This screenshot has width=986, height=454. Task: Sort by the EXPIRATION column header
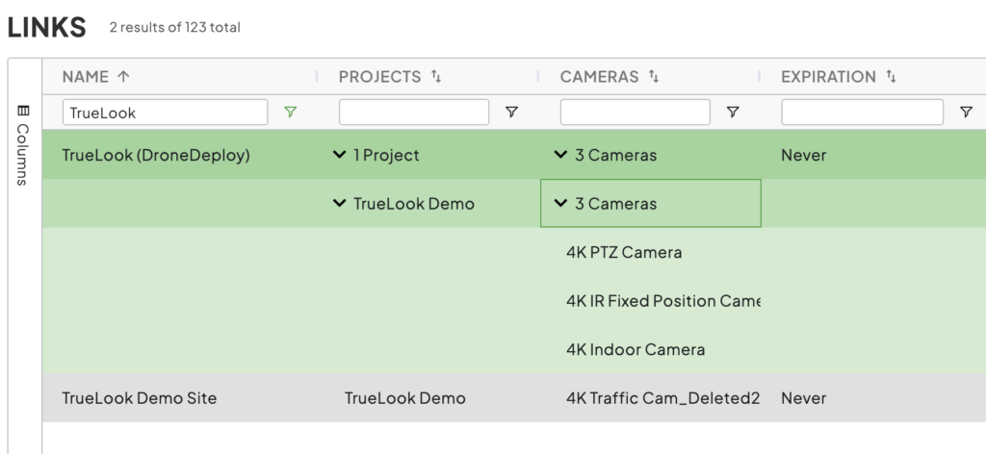(x=828, y=77)
